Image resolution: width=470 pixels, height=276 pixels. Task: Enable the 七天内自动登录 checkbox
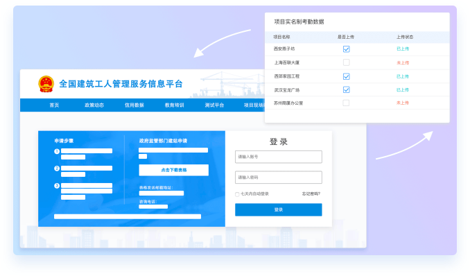point(237,194)
